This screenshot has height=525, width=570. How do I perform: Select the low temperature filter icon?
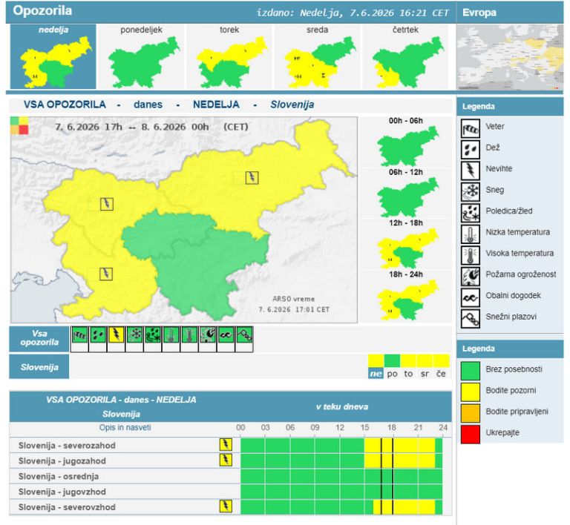tap(171, 334)
